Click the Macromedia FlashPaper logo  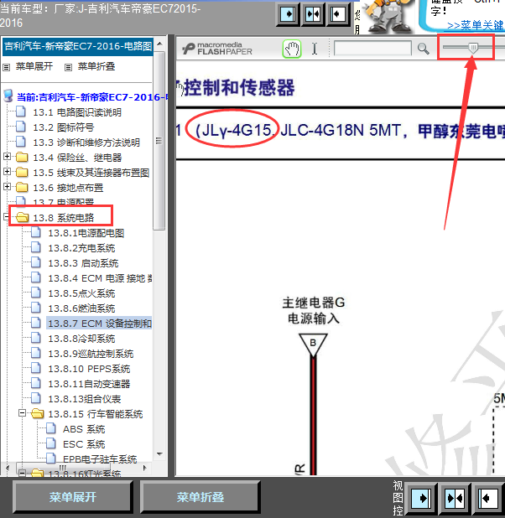[217, 49]
